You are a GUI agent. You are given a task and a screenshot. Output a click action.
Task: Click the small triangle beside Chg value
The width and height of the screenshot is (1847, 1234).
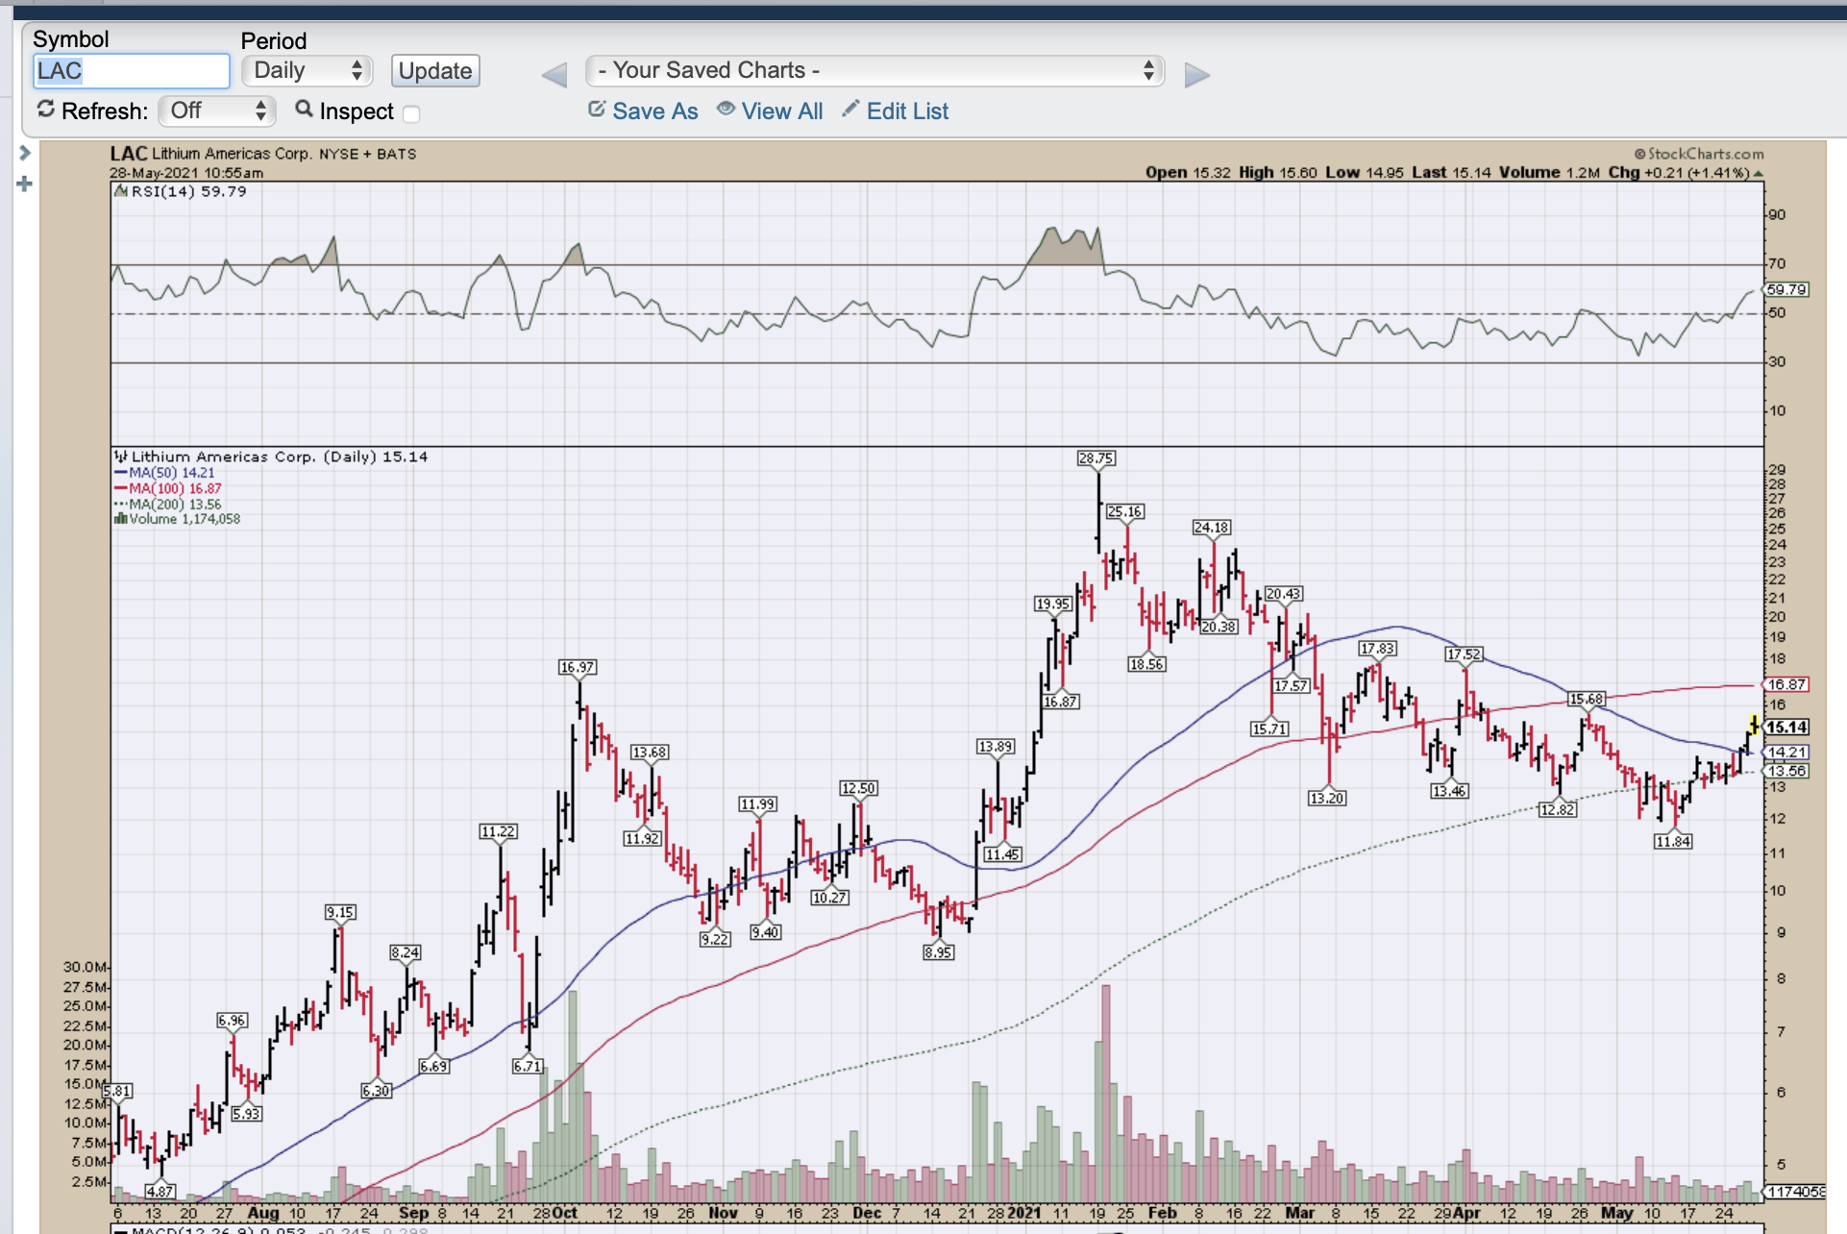(1758, 174)
